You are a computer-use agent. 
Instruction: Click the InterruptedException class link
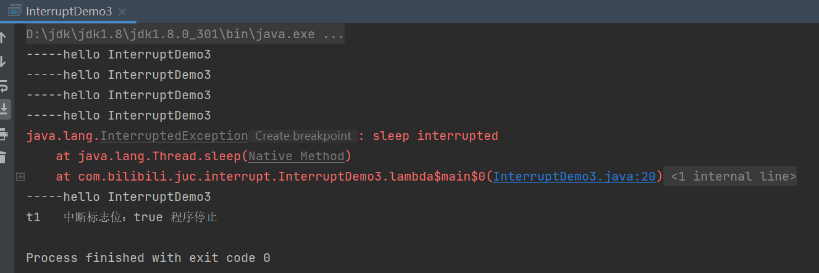(x=174, y=136)
